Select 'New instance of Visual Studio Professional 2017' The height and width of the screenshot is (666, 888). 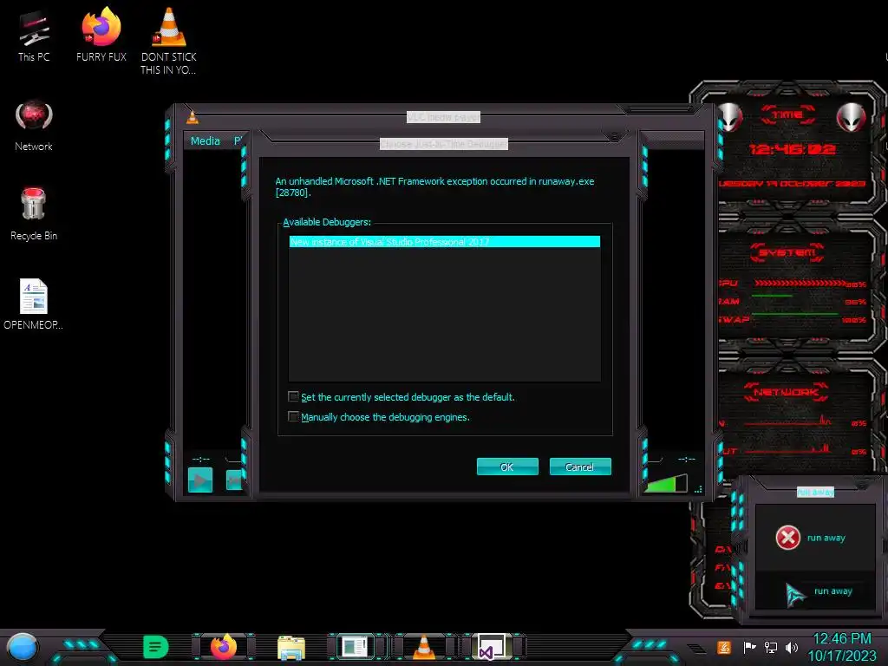click(445, 242)
